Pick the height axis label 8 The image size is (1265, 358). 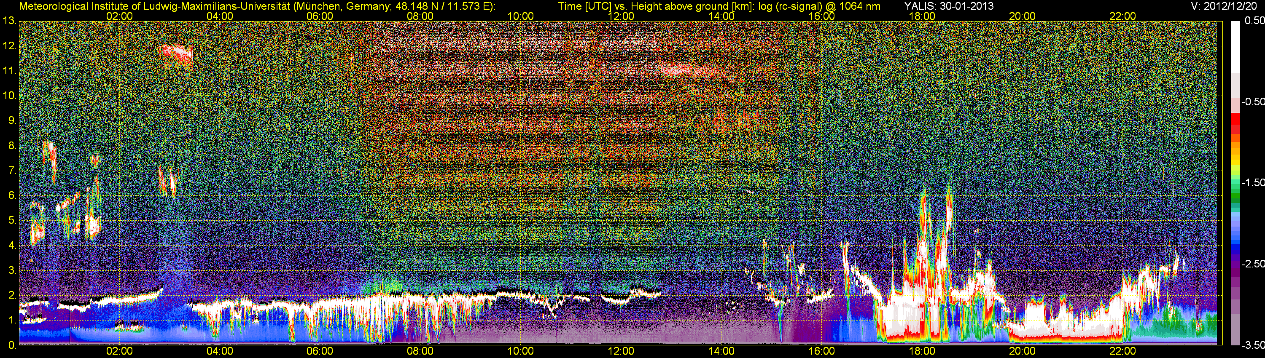point(12,146)
